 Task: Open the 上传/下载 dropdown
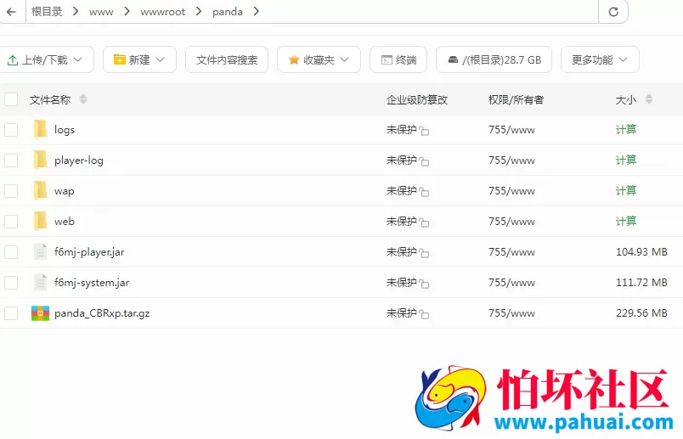[45, 59]
